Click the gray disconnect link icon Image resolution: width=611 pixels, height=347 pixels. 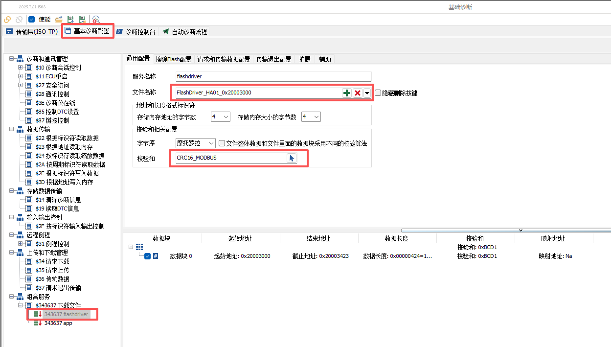point(19,20)
